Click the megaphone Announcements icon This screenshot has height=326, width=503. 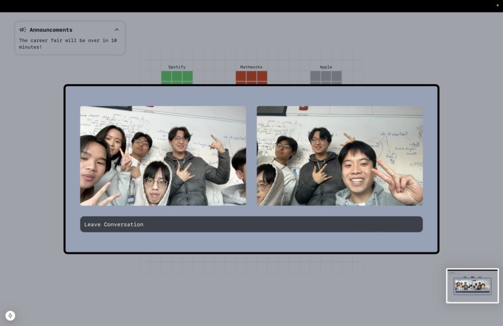[x=22, y=30]
